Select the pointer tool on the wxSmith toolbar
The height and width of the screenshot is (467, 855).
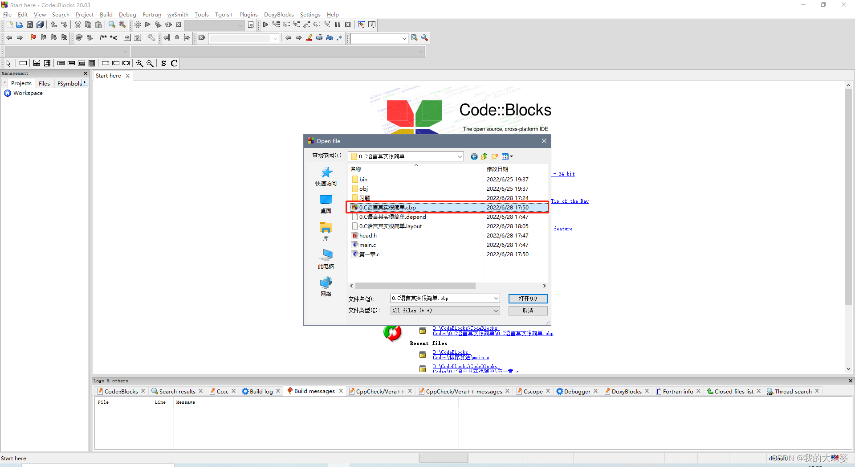pyautogui.click(x=8, y=63)
